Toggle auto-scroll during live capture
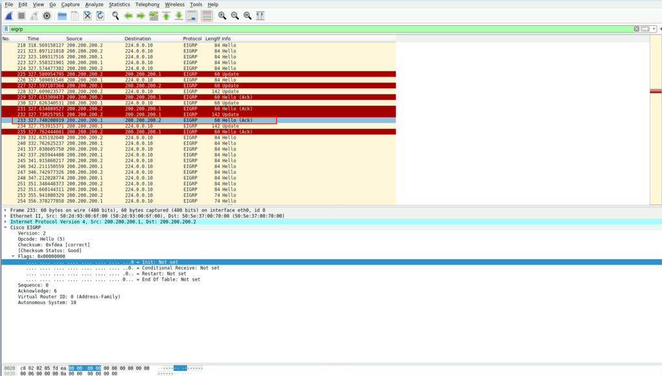Viewport: 662px width, 376px height. point(192,16)
